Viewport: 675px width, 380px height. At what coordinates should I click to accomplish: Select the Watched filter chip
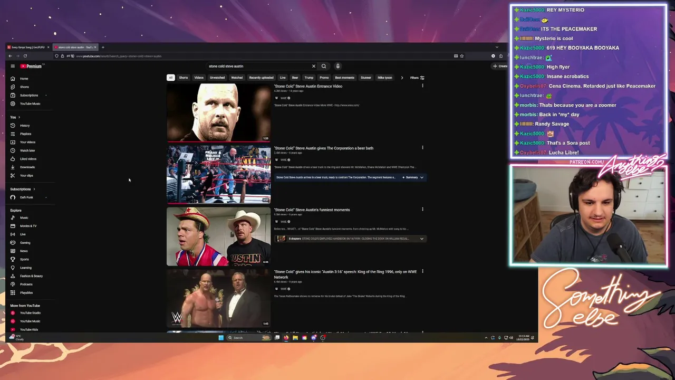(x=237, y=78)
